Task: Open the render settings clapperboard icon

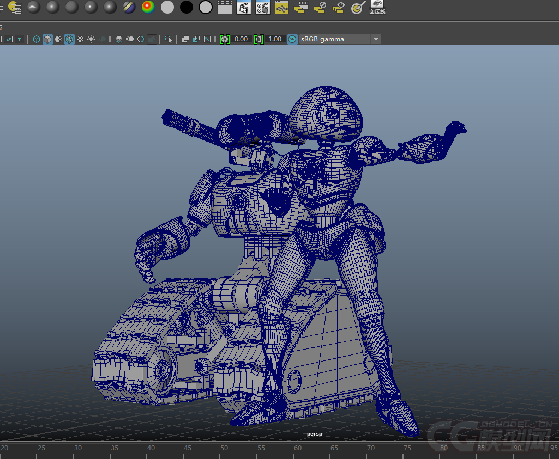Action: [x=262, y=7]
